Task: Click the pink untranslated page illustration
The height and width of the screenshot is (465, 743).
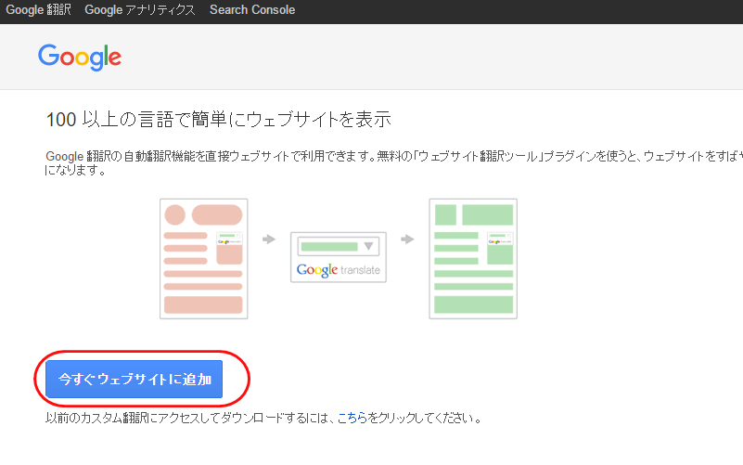Action: (x=204, y=259)
